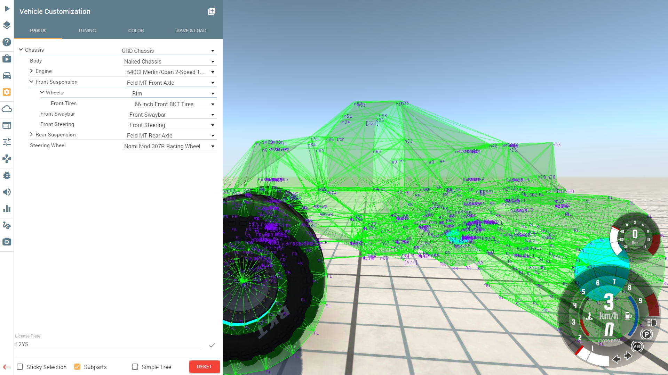668x375 pixels.
Task: Collapse the Chassis tree node
Action: click(21, 50)
